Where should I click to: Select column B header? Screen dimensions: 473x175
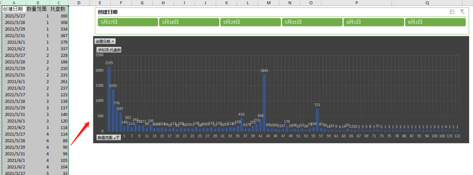[x=38, y=3]
